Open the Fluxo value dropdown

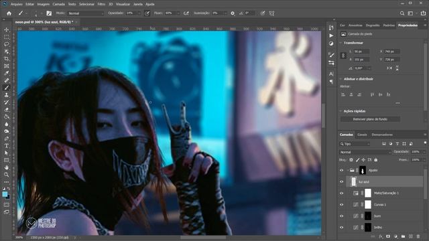click(178, 13)
